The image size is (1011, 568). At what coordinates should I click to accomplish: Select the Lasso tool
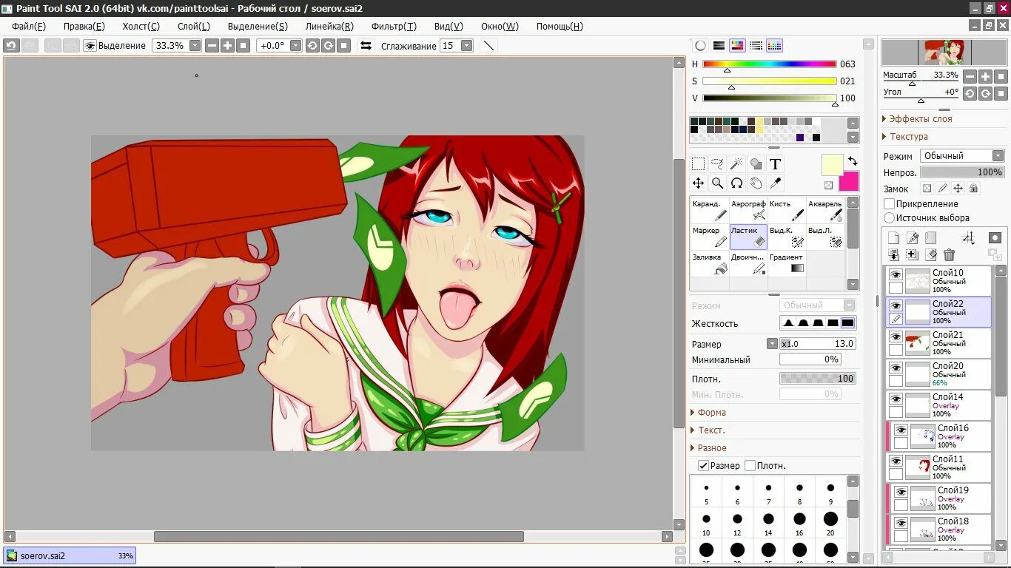click(717, 164)
